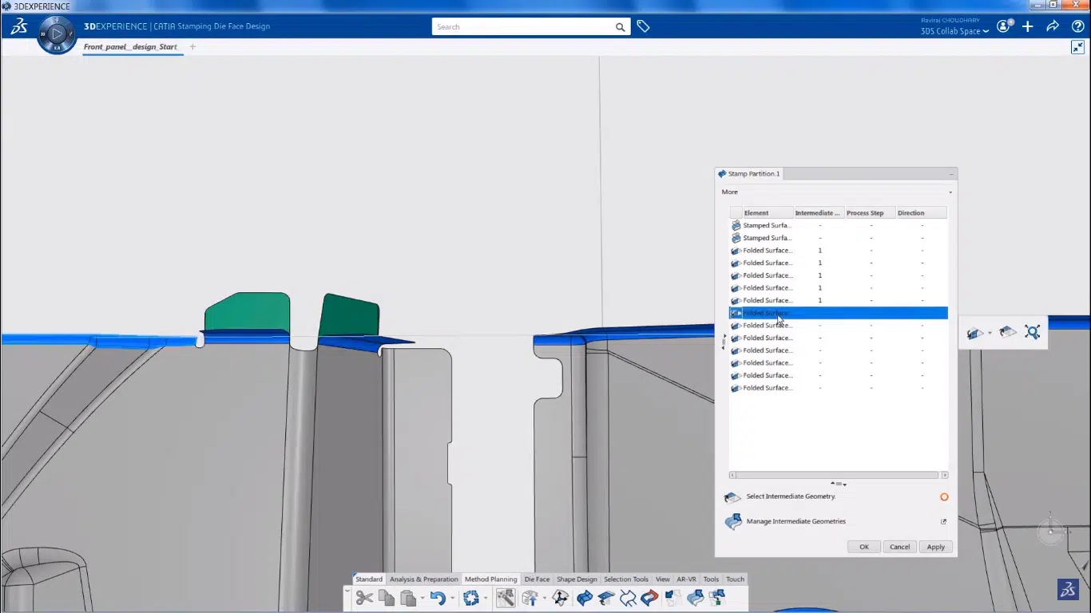Open the Shape Design ribbon tab
The image size is (1091, 613).
coord(577,579)
